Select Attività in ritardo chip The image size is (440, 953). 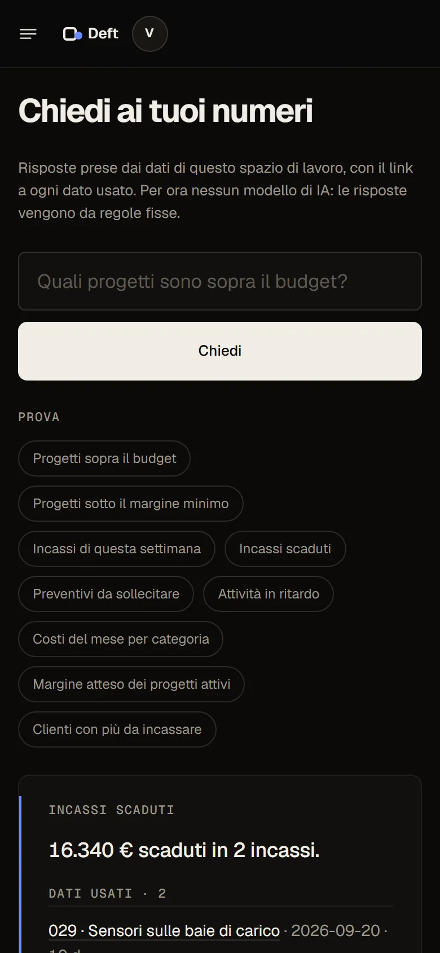269,594
